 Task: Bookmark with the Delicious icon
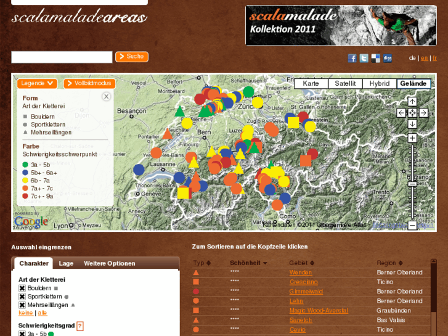pos(375,58)
